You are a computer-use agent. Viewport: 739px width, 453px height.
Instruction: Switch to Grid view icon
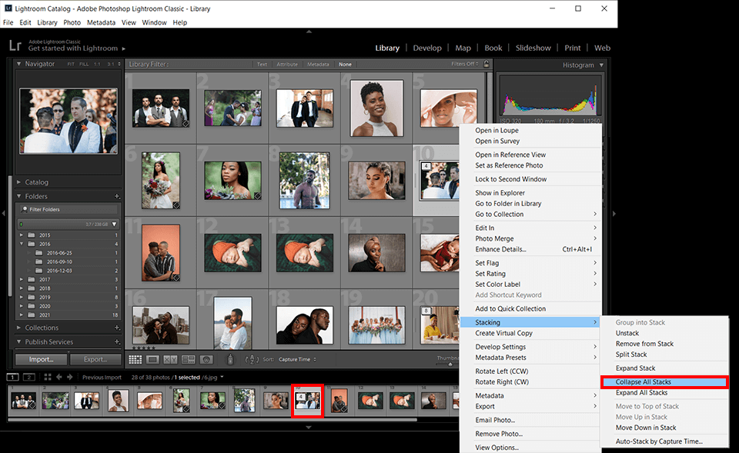135,359
